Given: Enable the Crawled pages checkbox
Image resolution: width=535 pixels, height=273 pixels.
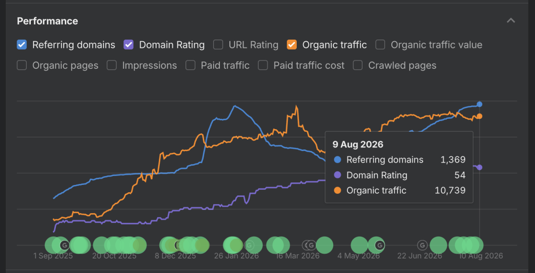Looking at the screenshot, I should coord(357,65).
